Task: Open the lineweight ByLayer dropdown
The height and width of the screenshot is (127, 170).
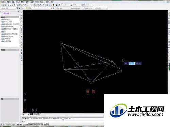Action: (90, 8)
